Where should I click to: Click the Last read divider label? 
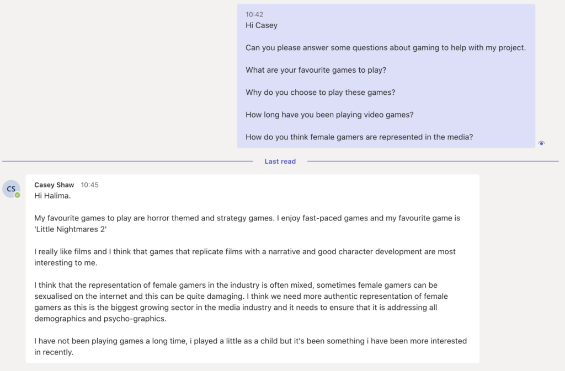pos(280,161)
